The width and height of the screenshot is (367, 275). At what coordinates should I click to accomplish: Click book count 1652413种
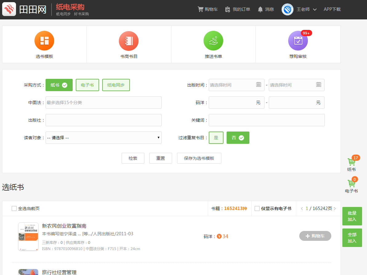pos(236,208)
